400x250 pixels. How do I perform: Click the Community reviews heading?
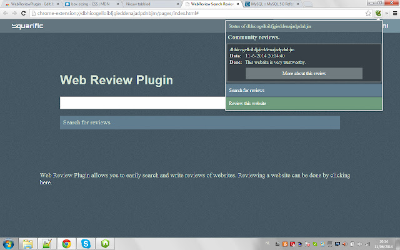(x=254, y=37)
